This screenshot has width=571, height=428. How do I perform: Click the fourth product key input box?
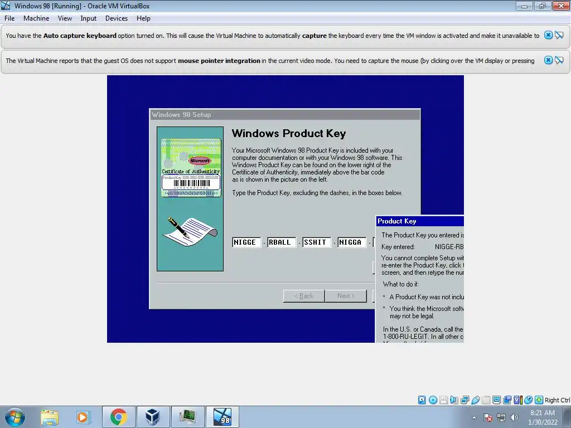coord(351,242)
